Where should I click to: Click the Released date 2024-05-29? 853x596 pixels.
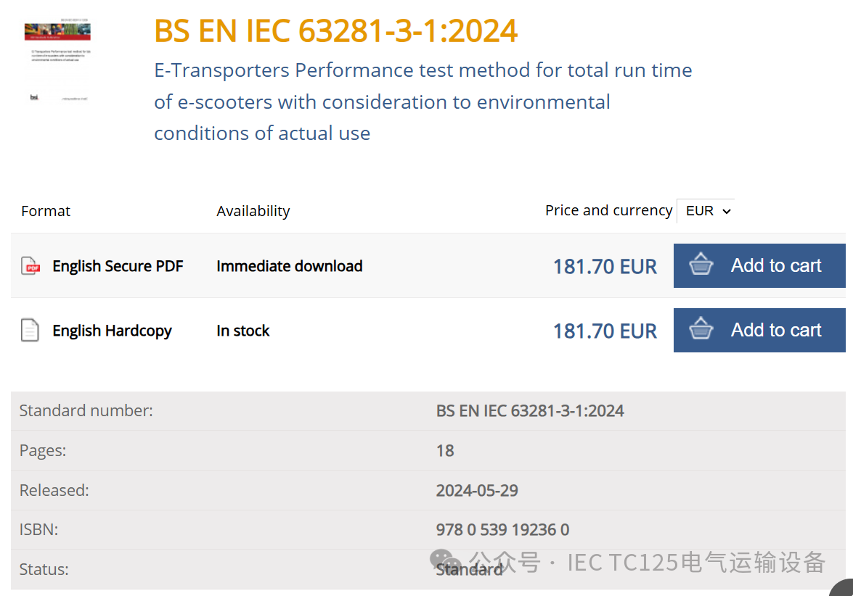tap(477, 490)
